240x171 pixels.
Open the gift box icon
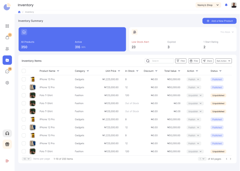click(x=7, y=144)
